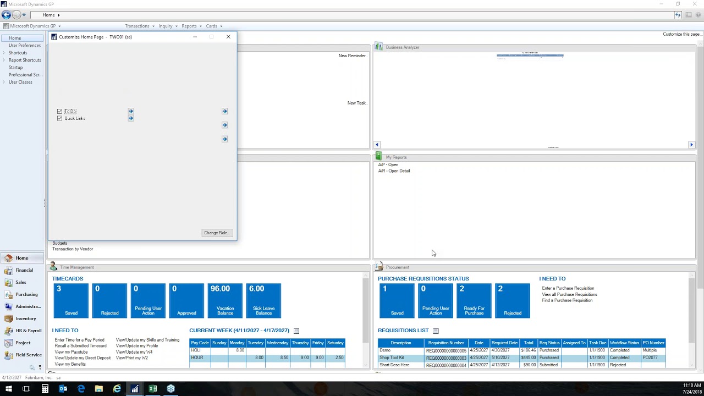
Task: Open the Inquiry menu
Action: (x=168, y=26)
